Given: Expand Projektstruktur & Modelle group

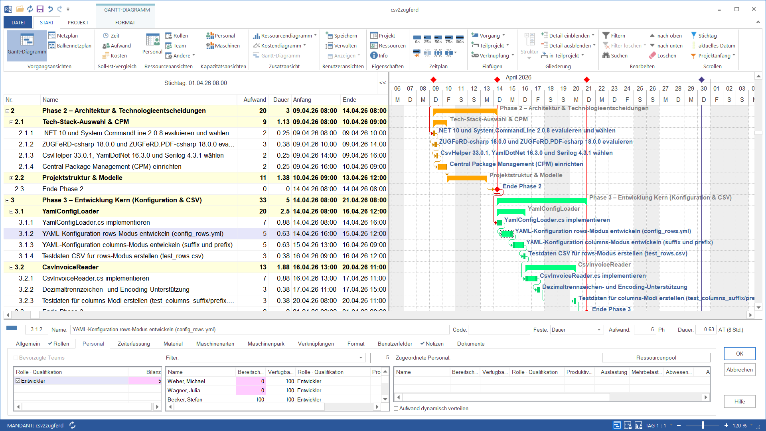Looking at the screenshot, I should (11, 178).
